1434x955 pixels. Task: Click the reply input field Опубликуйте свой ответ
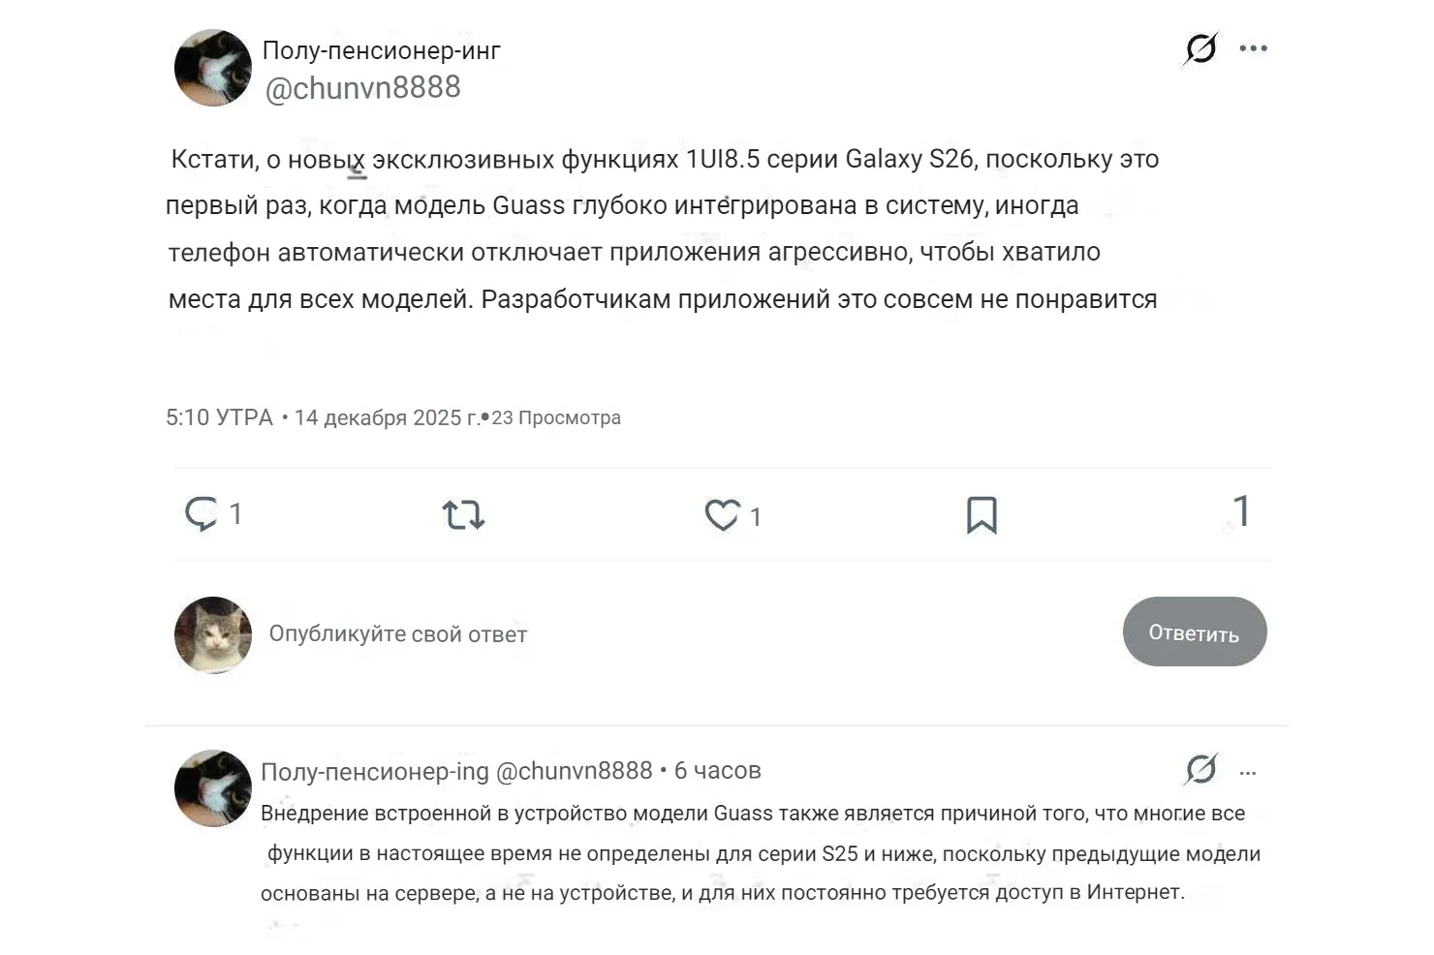397,633
